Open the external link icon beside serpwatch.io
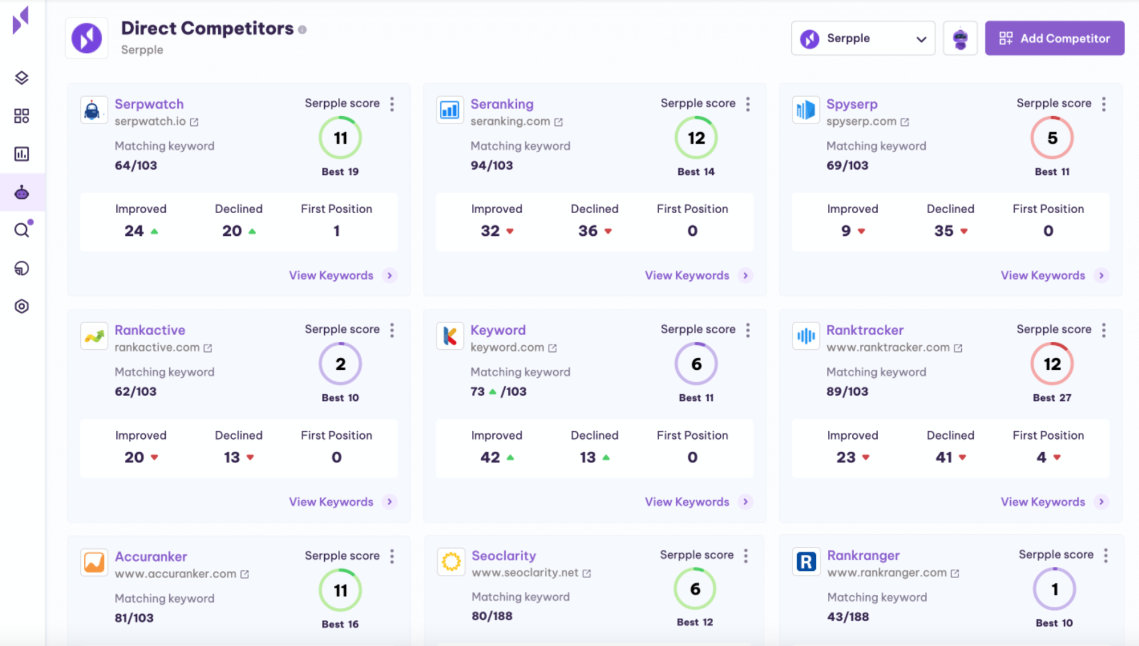Viewport: 1139px width, 646px height. (194, 122)
